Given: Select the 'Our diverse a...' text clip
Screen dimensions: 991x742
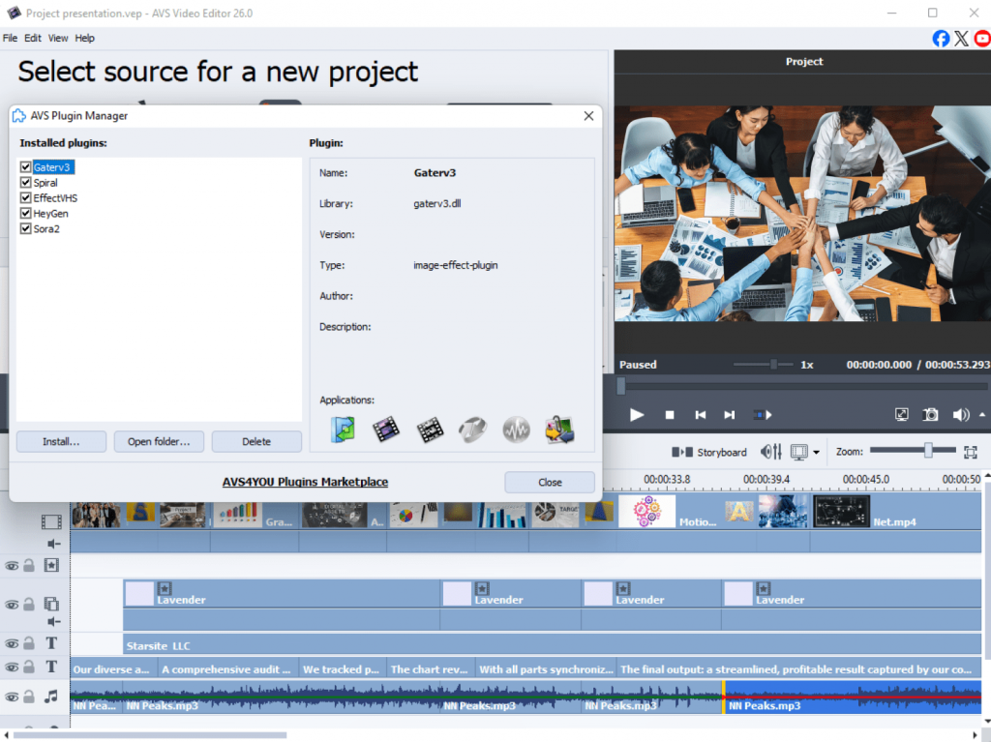Looking at the screenshot, I should (114, 669).
